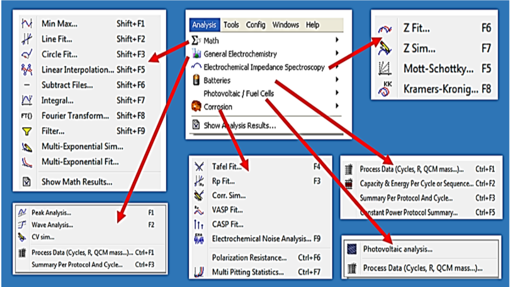The height and width of the screenshot is (287, 510).
Task: Click the Tafel Fit icon
Action: 199,167
